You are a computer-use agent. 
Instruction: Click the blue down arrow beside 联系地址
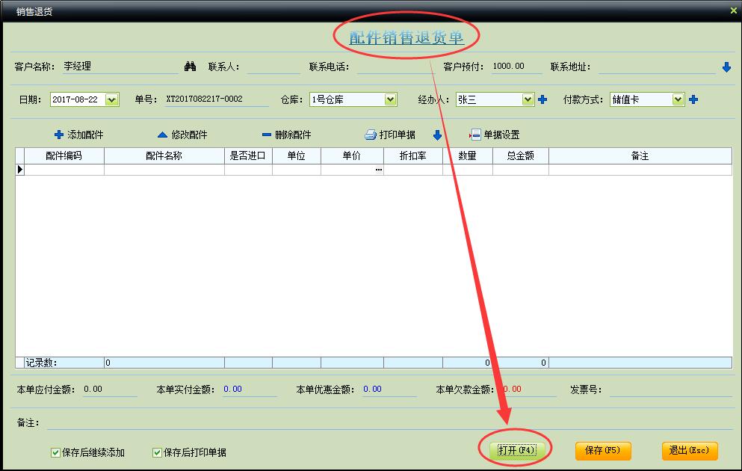(x=726, y=67)
